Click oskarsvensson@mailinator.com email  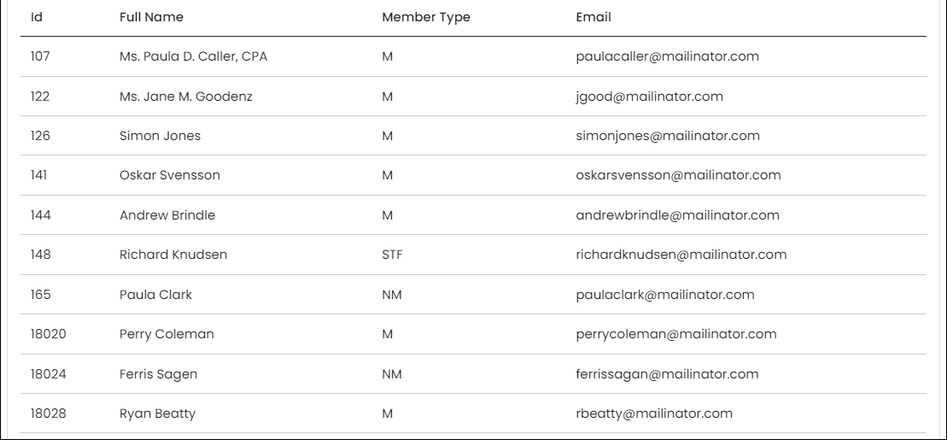(x=678, y=174)
